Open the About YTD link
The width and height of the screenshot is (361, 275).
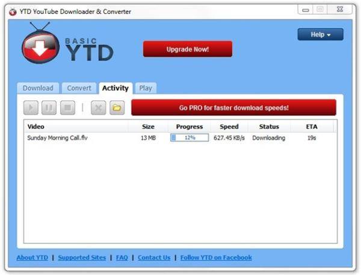pos(32,258)
